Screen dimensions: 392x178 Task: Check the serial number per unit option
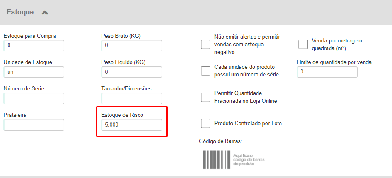pos(205,71)
